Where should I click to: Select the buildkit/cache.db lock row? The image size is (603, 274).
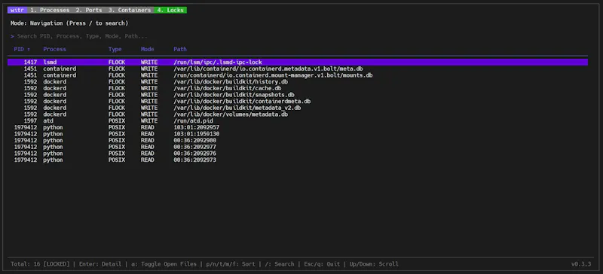(298, 88)
